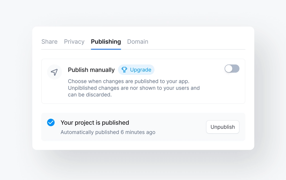Go to the Domain tab

point(138,42)
